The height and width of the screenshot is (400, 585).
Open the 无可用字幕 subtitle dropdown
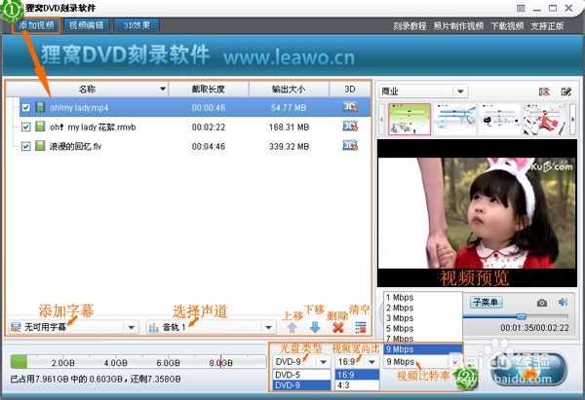73,327
